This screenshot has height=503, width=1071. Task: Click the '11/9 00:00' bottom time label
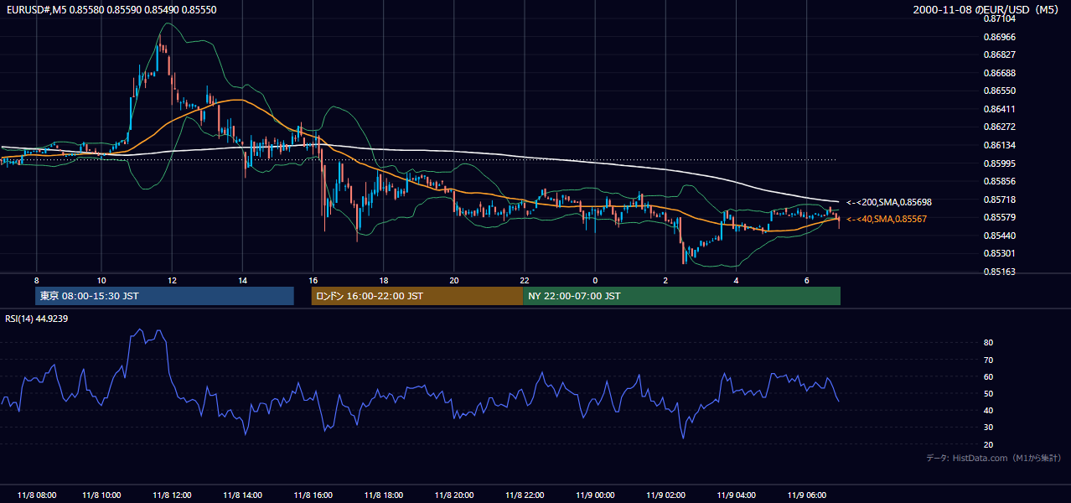pyautogui.click(x=595, y=495)
